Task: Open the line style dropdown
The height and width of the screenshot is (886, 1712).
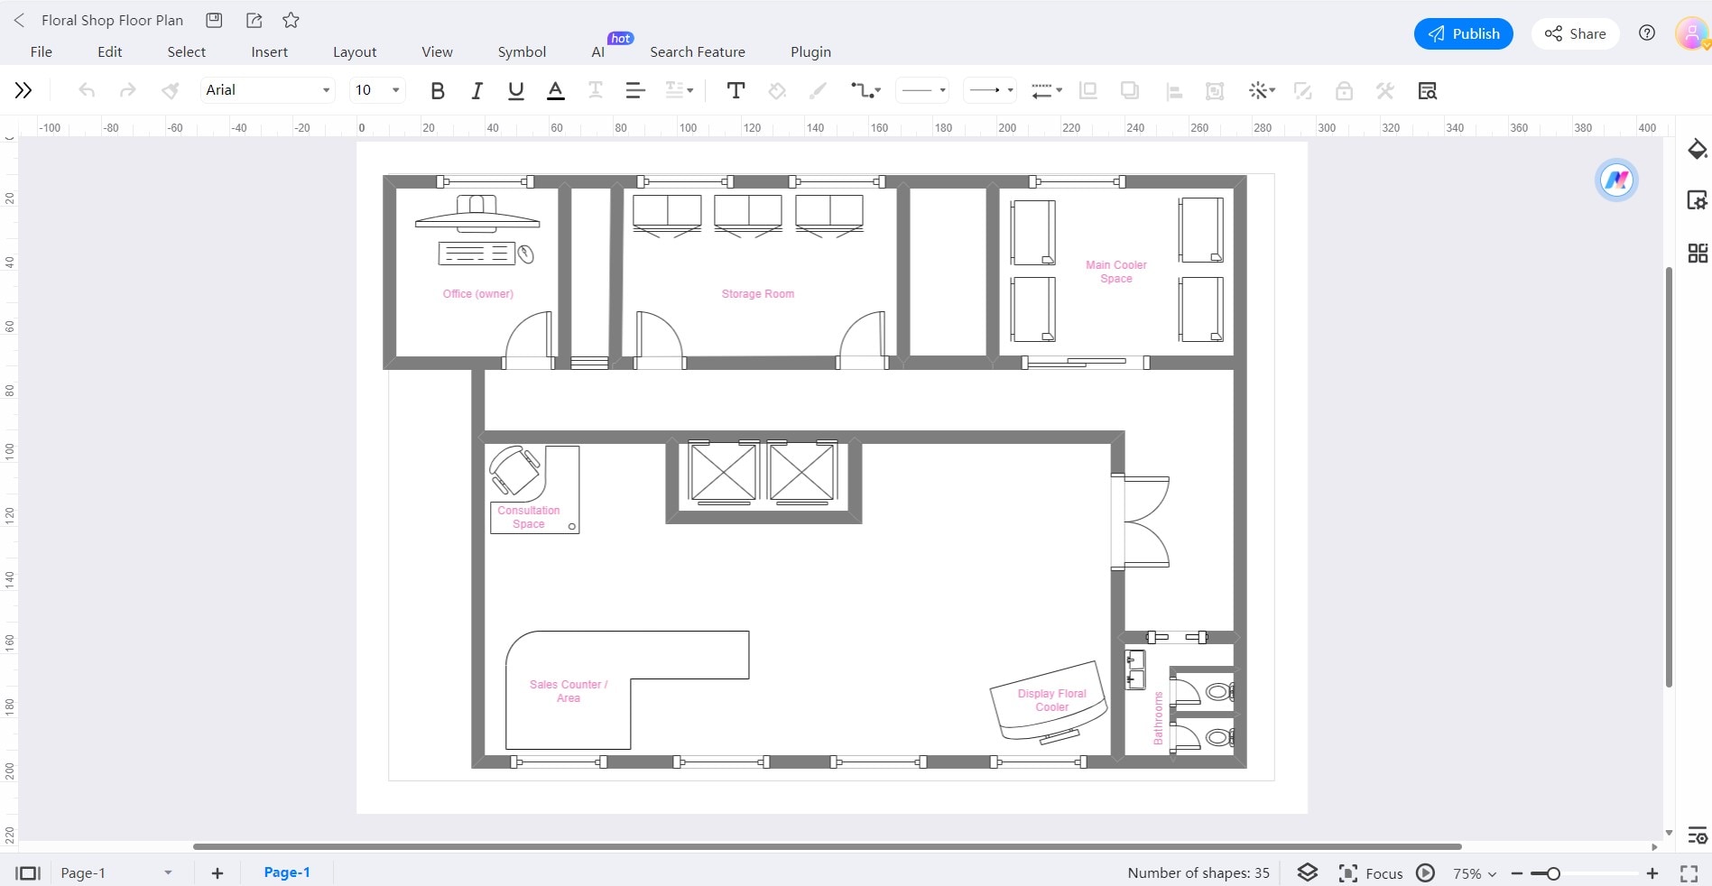Action: (922, 90)
